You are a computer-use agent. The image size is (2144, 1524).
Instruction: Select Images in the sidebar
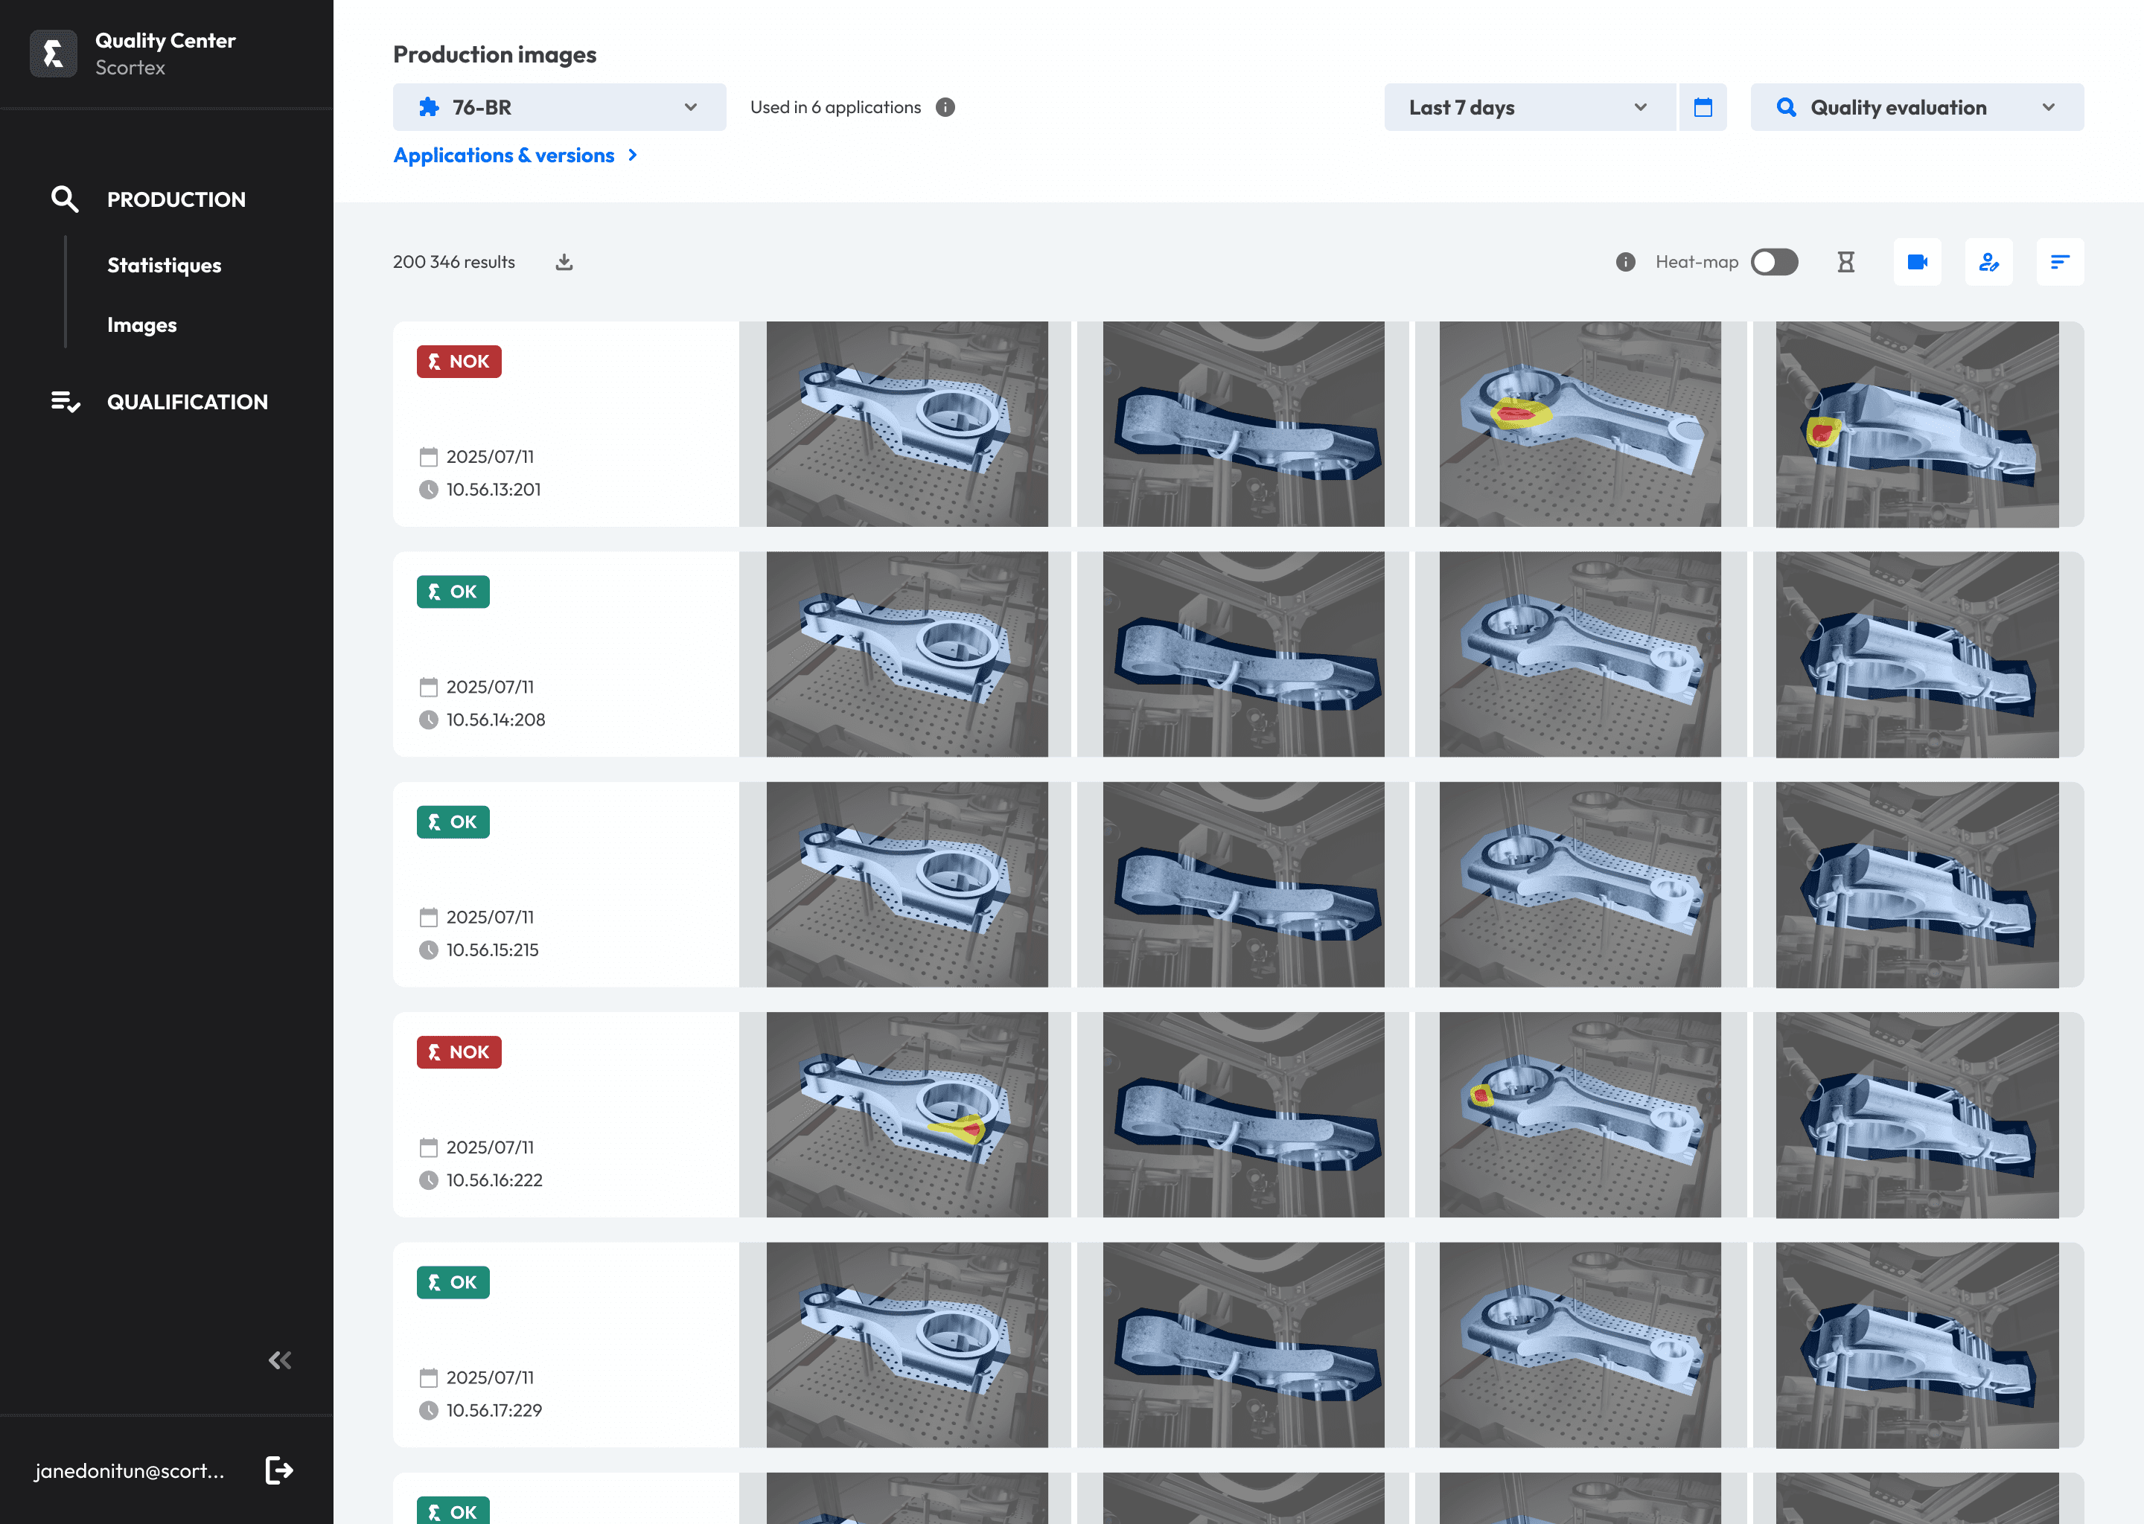coord(141,324)
